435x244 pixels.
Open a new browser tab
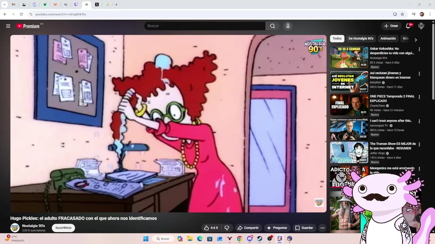(x=116, y=5)
